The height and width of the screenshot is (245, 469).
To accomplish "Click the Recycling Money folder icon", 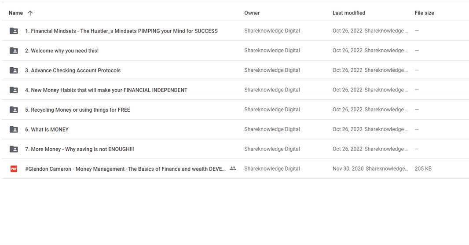I will coord(14,110).
